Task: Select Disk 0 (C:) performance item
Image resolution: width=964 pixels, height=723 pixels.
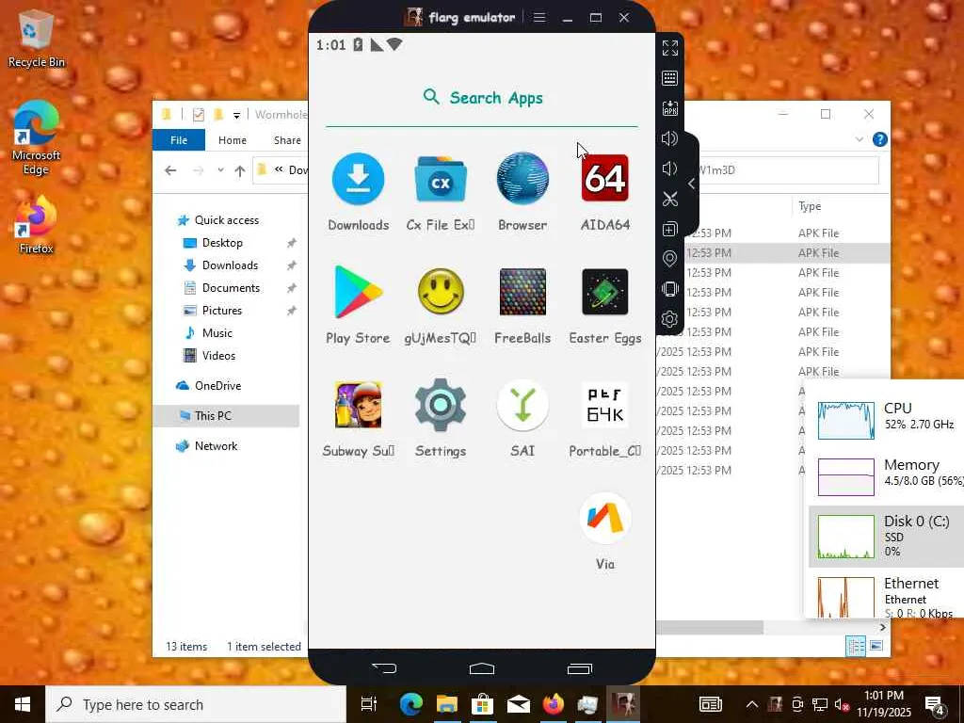Action: pos(887,536)
